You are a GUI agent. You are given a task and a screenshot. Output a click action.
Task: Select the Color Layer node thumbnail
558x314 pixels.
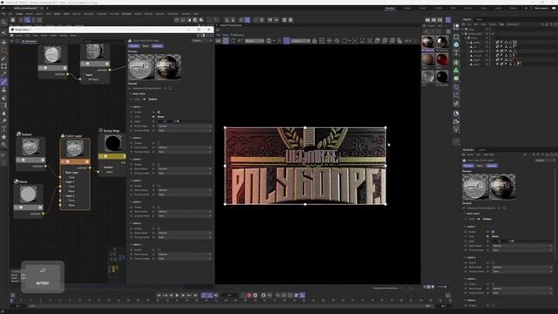point(75,147)
